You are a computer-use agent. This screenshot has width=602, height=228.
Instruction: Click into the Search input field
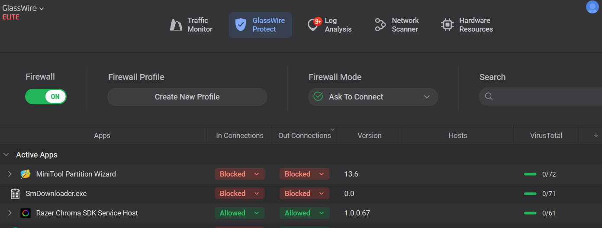[x=545, y=96]
